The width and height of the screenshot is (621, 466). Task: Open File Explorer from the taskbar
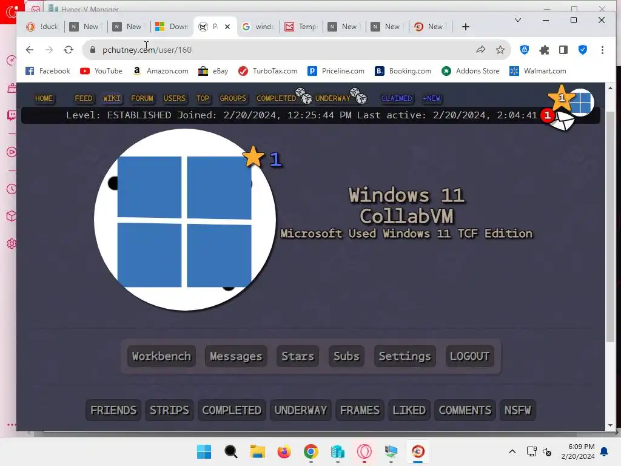[257, 451]
